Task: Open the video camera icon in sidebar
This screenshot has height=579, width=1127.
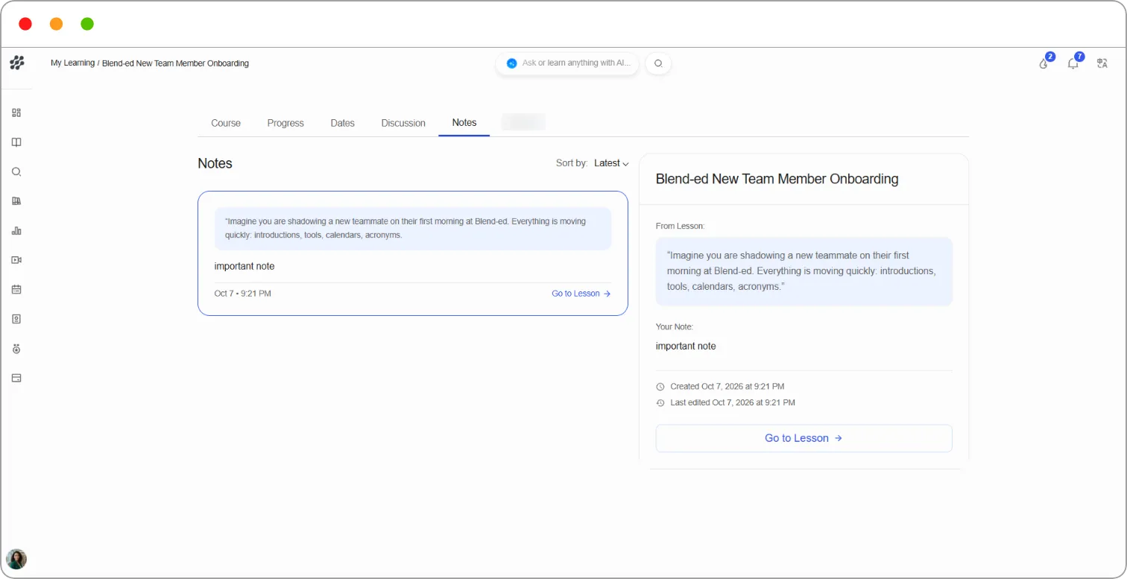Action: [x=16, y=260]
